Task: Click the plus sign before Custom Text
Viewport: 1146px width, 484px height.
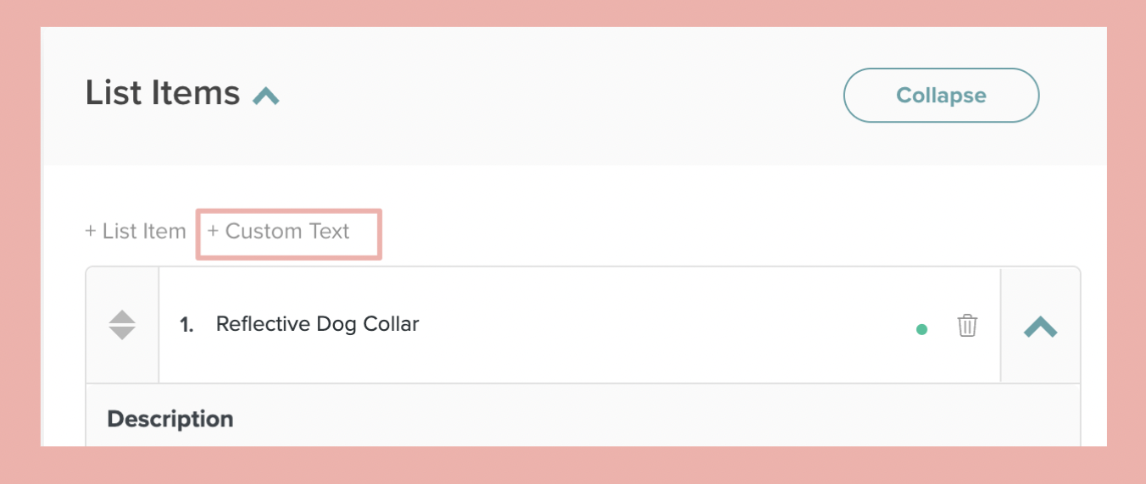Action: click(213, 231)
